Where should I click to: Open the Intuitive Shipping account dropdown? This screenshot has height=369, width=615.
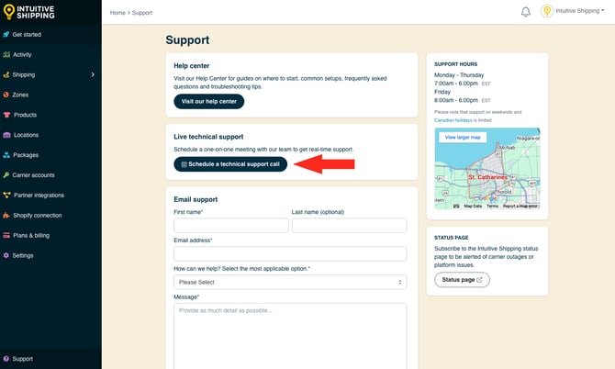(573, 11)
